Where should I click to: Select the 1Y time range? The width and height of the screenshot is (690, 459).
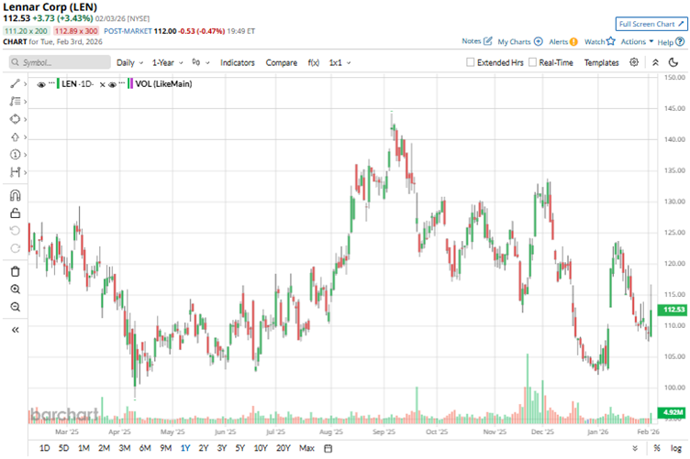coord(184,448)
